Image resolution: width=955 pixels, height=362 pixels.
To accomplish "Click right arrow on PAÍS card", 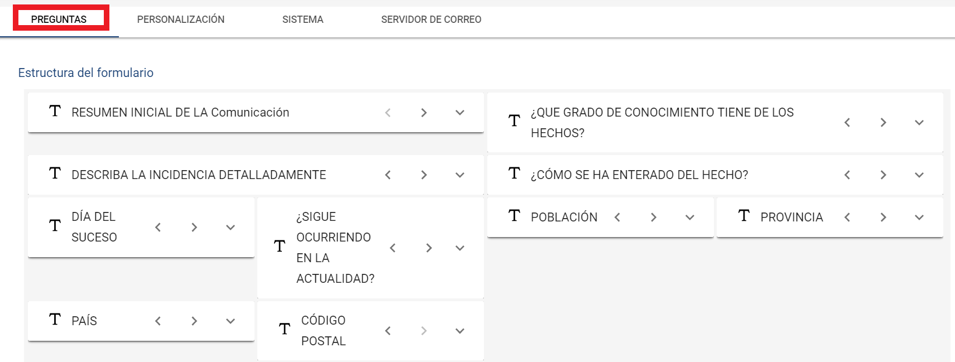I will click(194, 321).
